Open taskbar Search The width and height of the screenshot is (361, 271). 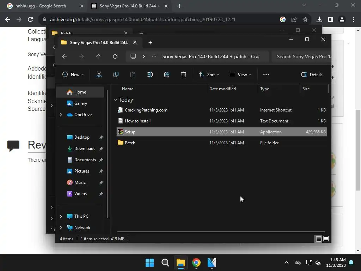(x=165, y=263)
